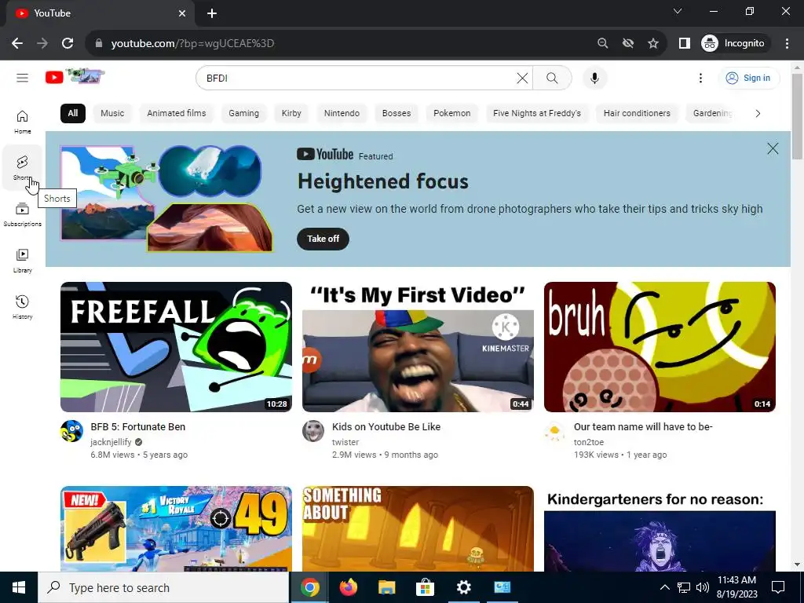804x603 pixels.
Task: Start voice search with the microphone
Action: tap(594, 78)
